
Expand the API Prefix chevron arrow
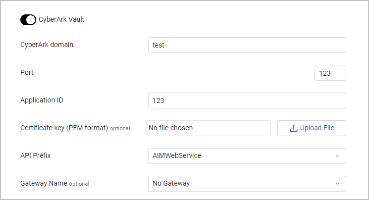(x=337, y=156)
